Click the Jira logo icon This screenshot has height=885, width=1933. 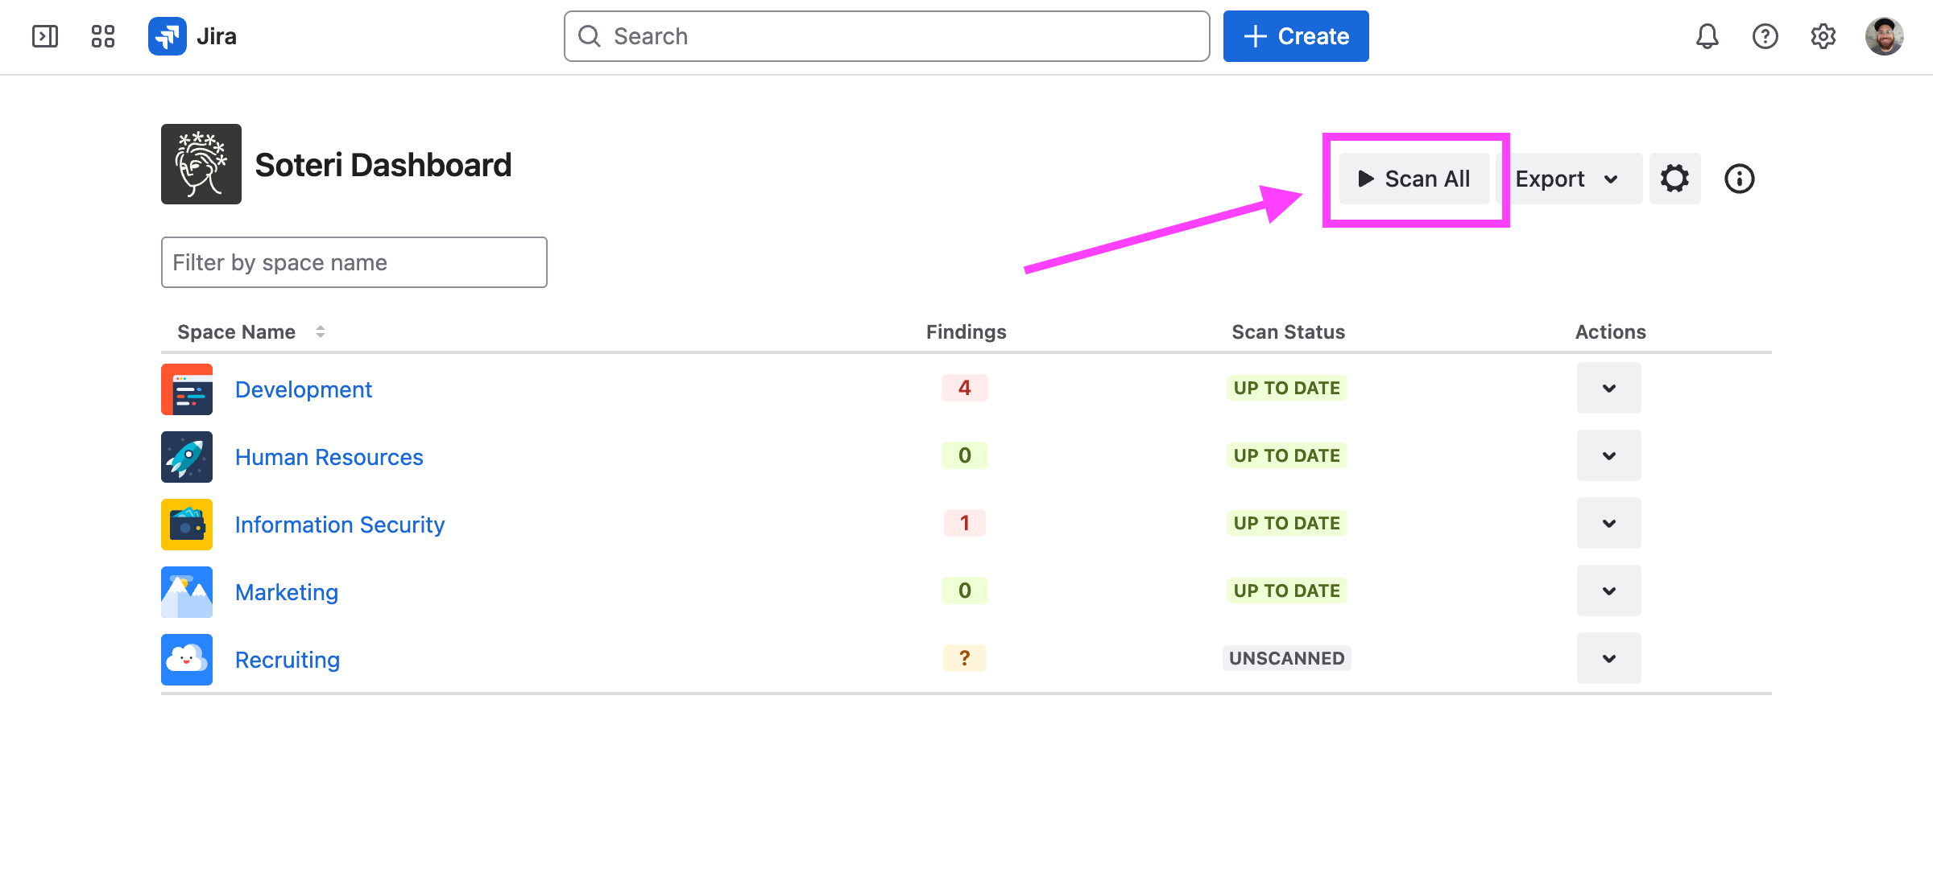(168, 36)
